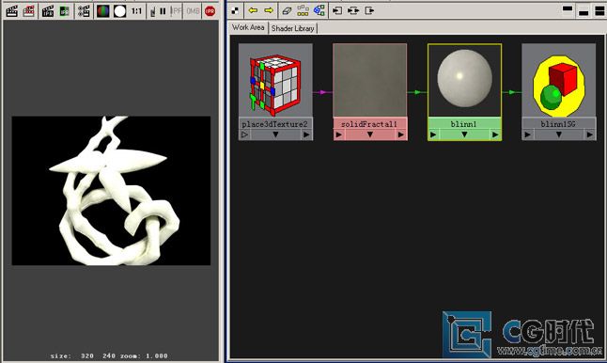The image size is (607, 363).
Task: Expand the solidFractal1 node down arrow
Action: click(369, 134)
